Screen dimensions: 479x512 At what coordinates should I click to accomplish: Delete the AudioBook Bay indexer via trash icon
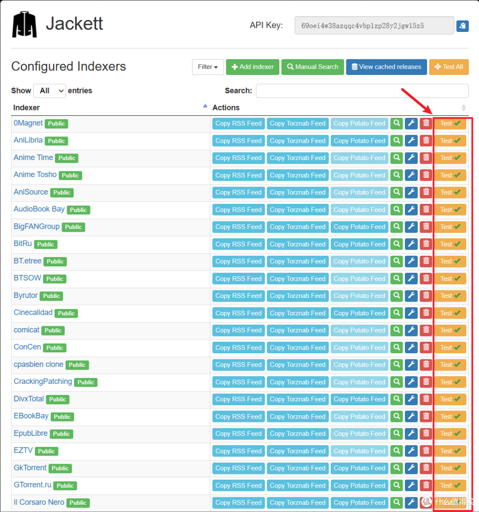pos(426,210)
